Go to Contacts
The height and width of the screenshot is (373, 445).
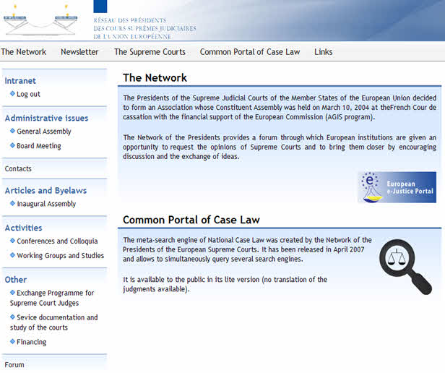click(18, 168)
